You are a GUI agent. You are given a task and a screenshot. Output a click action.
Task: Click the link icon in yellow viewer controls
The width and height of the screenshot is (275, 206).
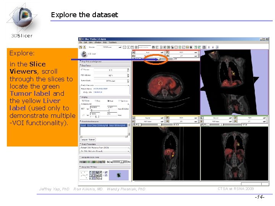click(134, 125)
